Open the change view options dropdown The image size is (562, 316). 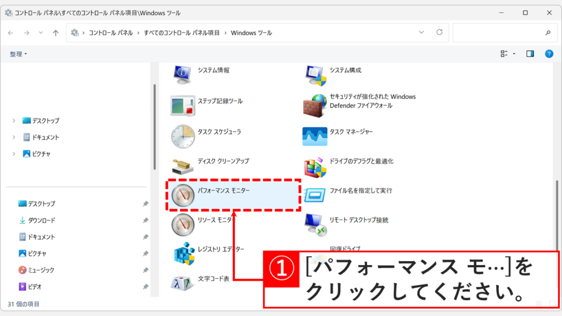click(507, 54)
